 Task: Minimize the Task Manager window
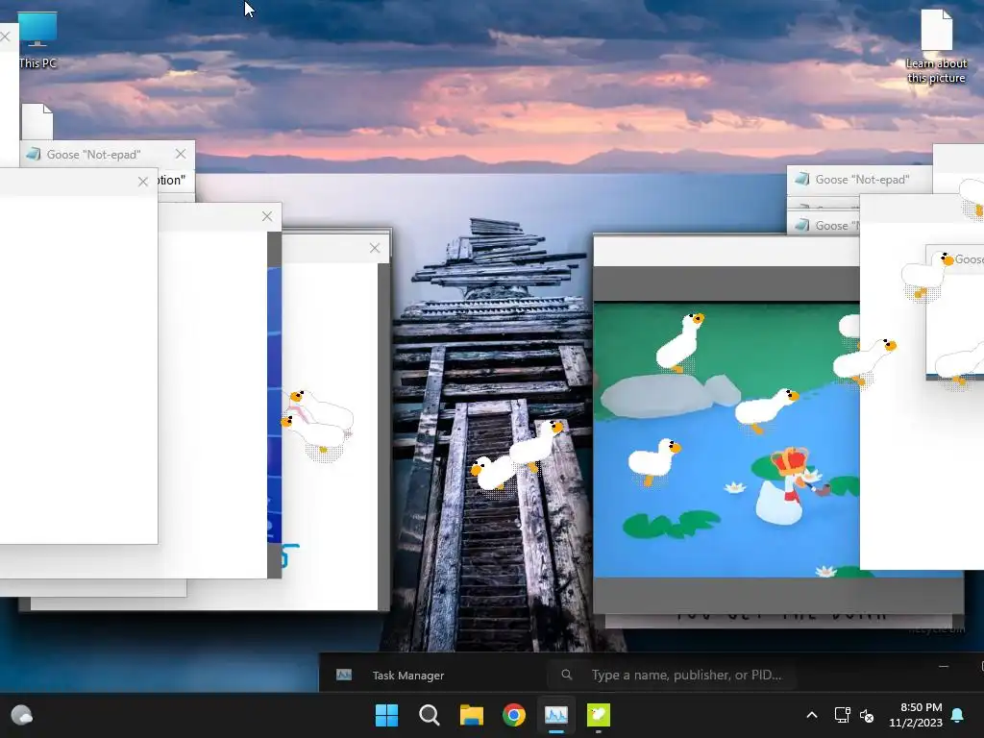944,667
